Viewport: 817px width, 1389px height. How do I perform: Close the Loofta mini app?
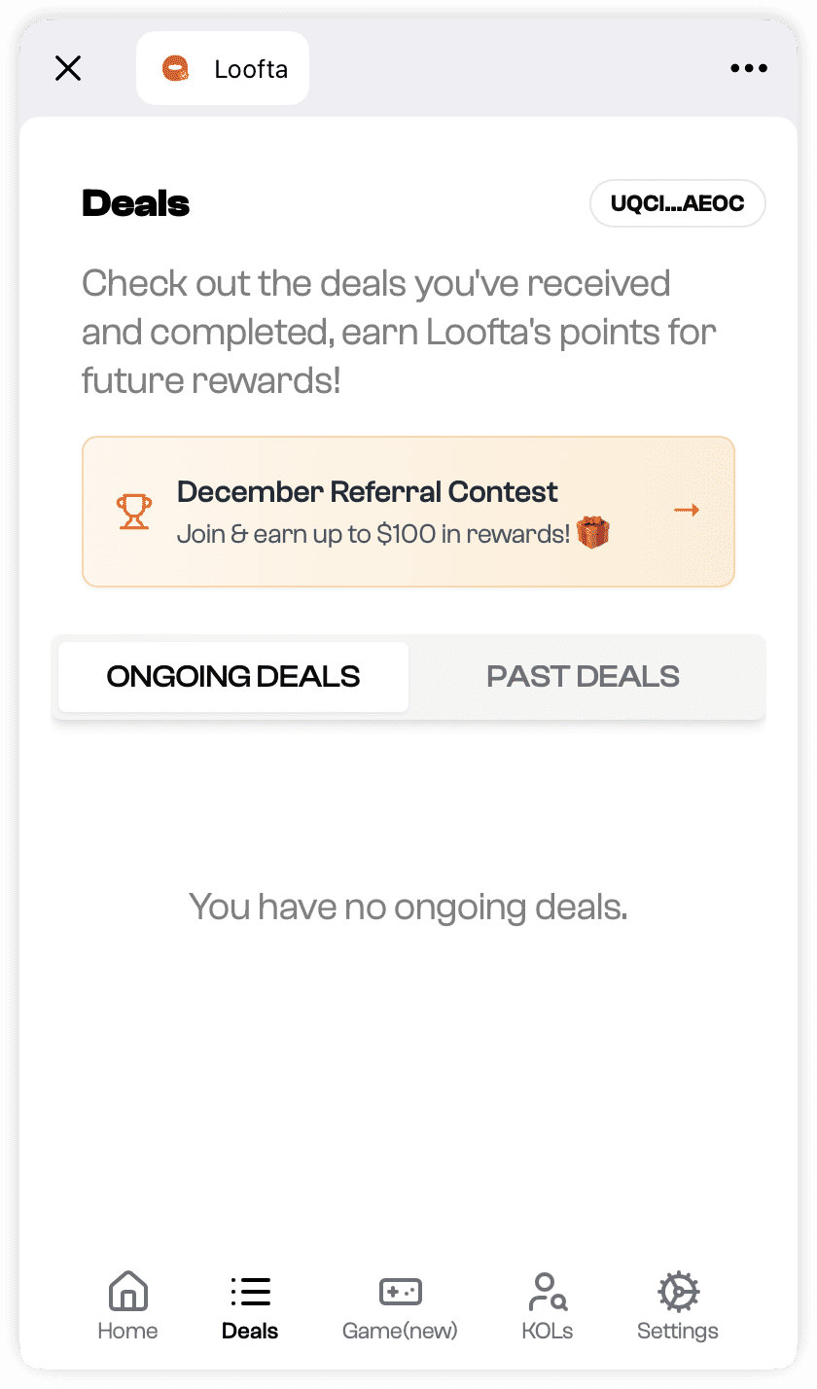point(68,68)
